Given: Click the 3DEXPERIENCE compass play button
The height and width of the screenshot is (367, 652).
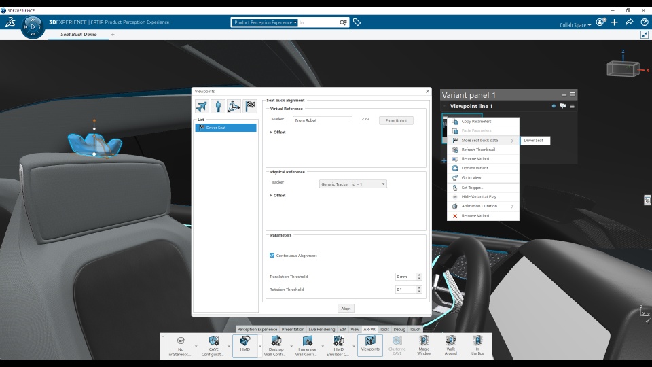Looking at the screenshot, I should click(33, 27).
